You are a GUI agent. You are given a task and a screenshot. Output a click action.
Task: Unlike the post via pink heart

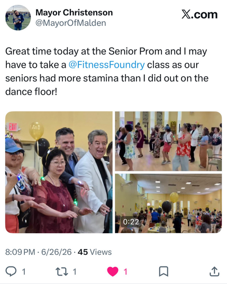(x=113, y=271)
